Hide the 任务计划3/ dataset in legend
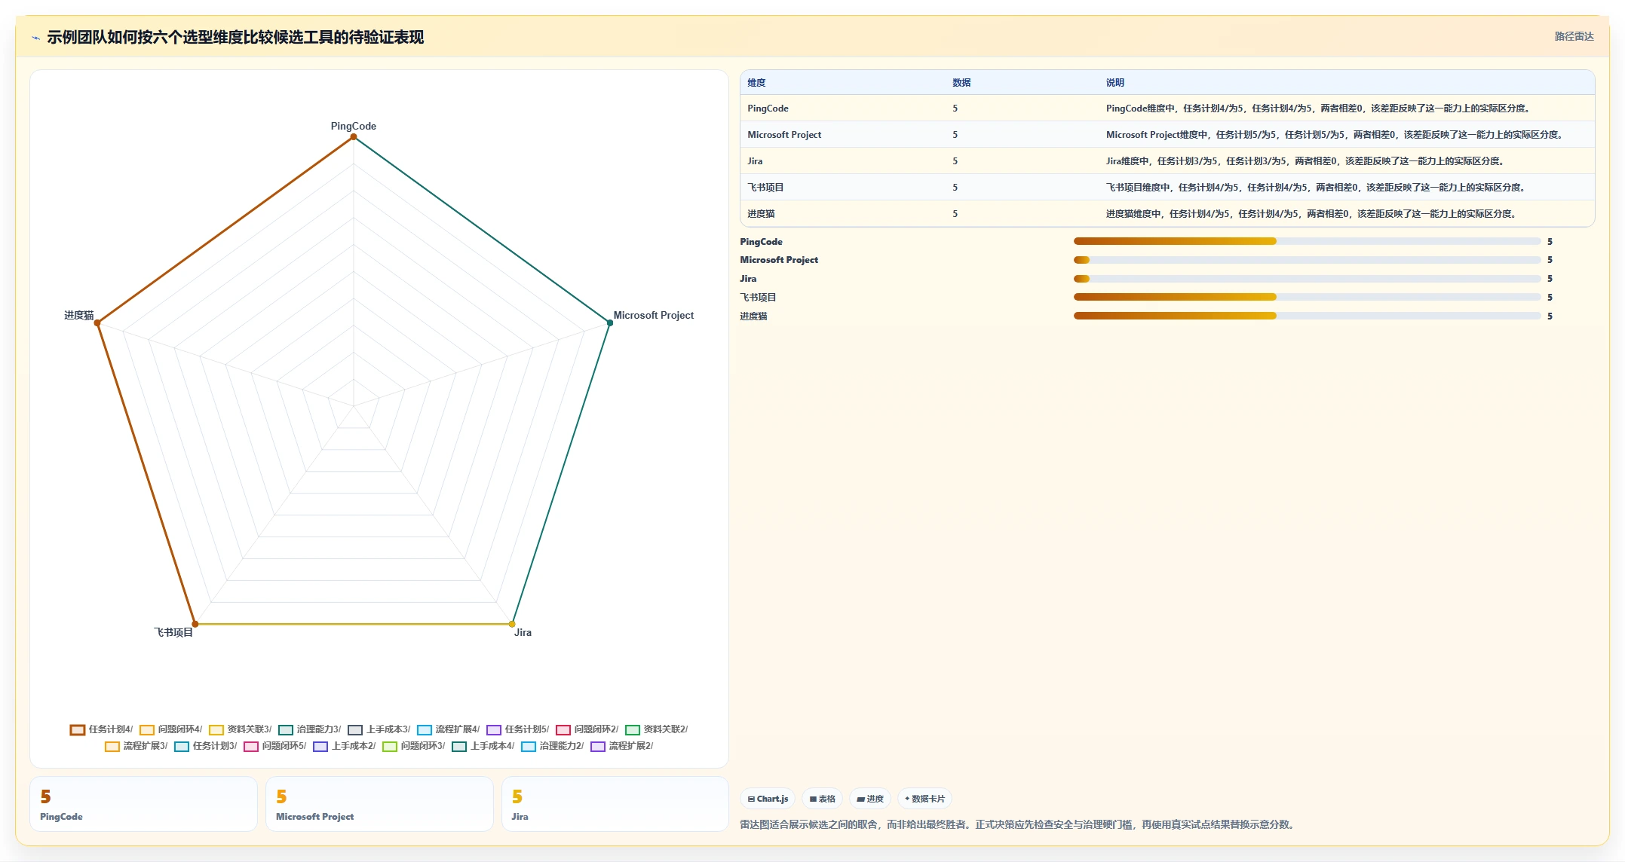Image resolution: width=1625 pixels, height=862 pixels. (x=205, y=746)
